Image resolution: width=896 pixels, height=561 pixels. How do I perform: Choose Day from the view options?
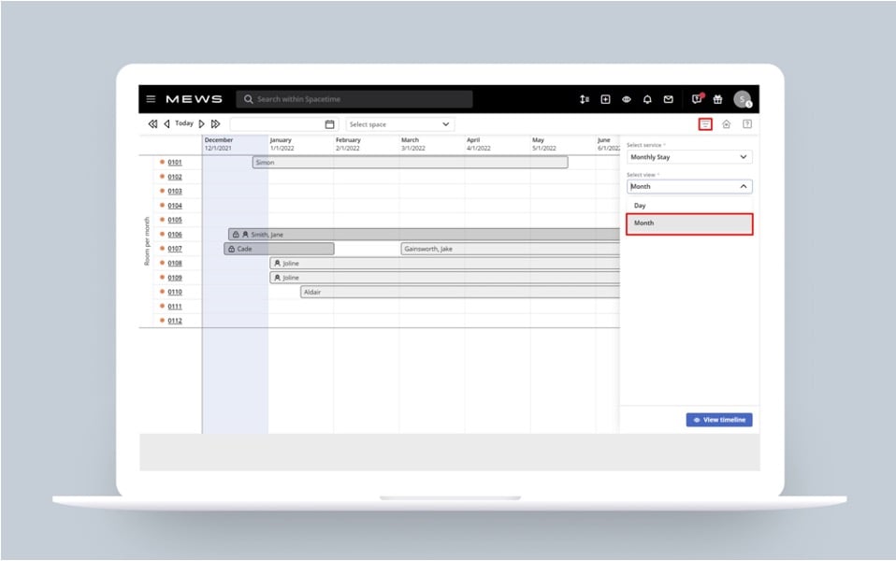641,206
